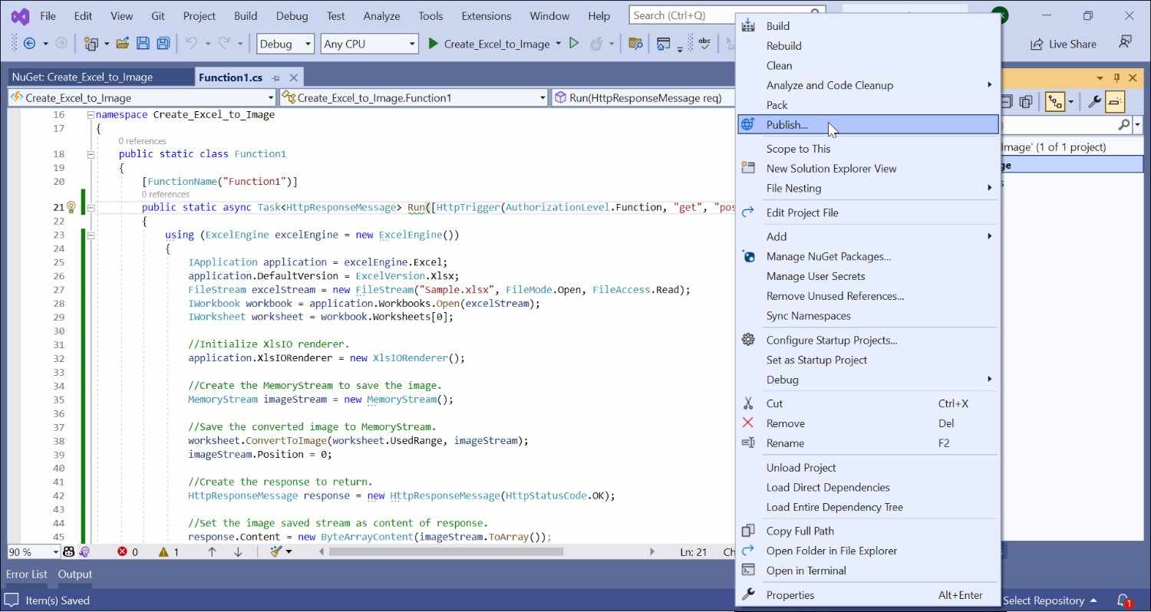Go to previous issue with up arrow
The image size is (1151, 612).
coord(212,551)
